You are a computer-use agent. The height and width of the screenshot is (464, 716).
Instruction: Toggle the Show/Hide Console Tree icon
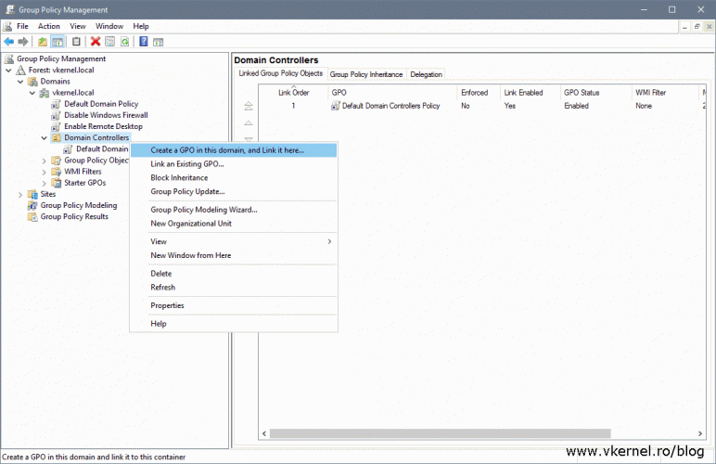pos(58,42)
